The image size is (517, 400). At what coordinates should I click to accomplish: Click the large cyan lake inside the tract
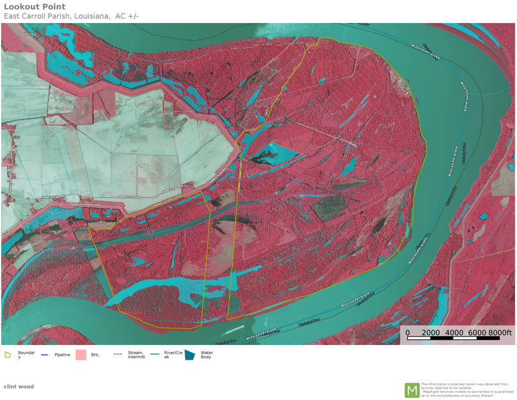tap(276, 154)
